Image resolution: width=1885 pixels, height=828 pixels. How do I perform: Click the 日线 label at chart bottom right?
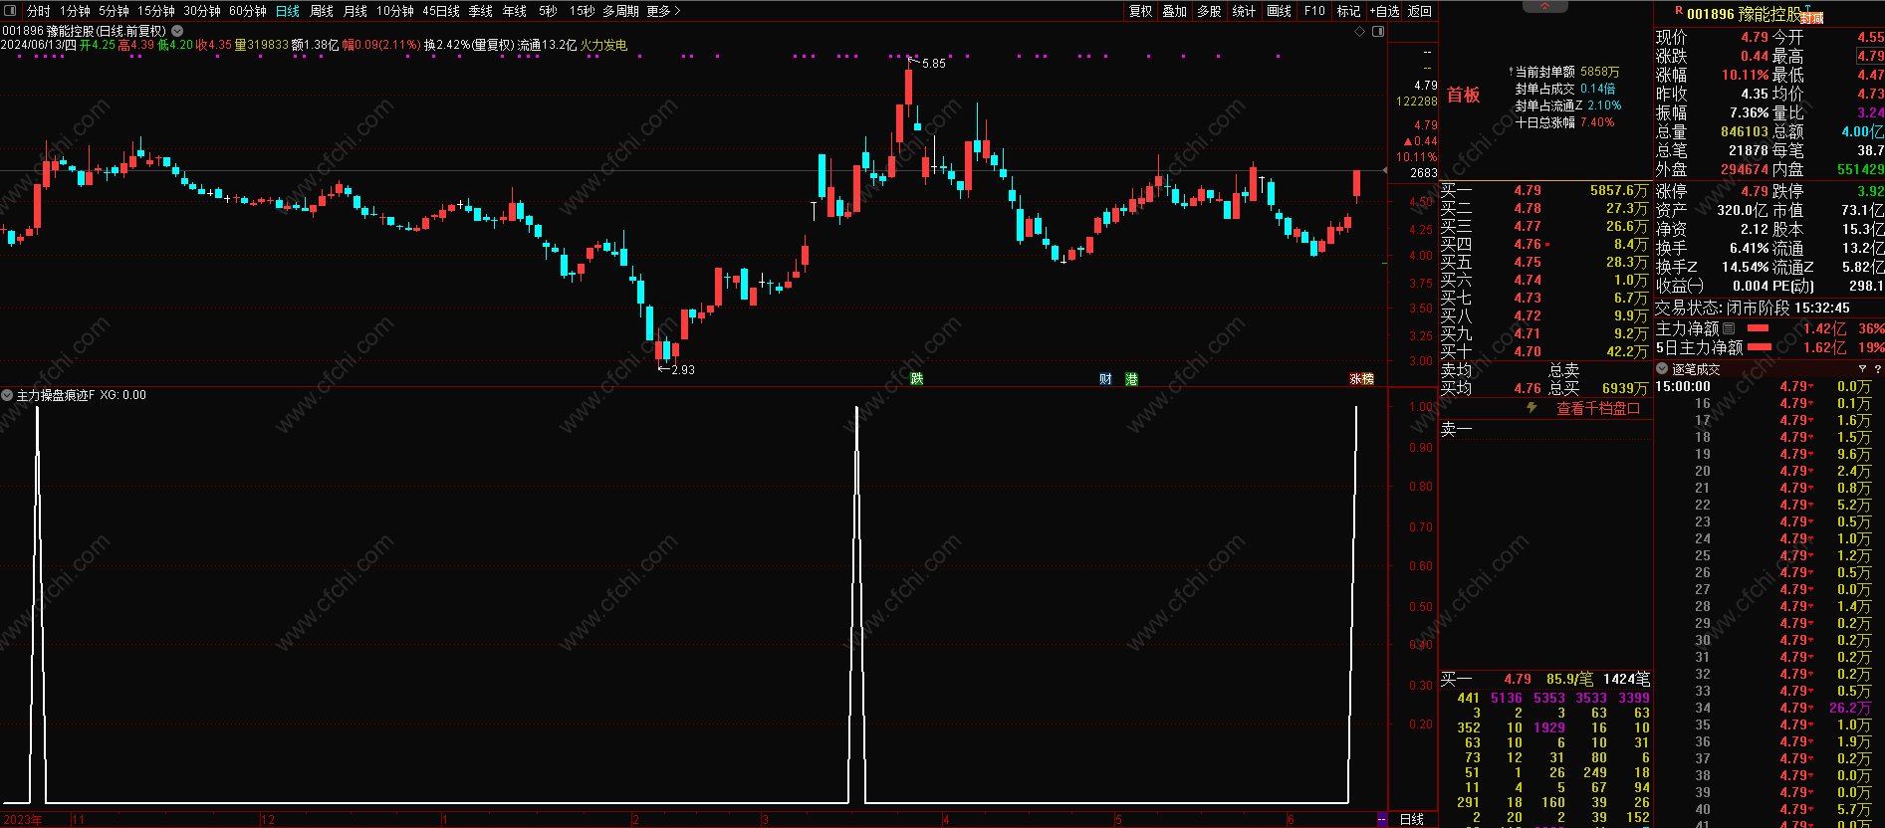pos(1412,819)
